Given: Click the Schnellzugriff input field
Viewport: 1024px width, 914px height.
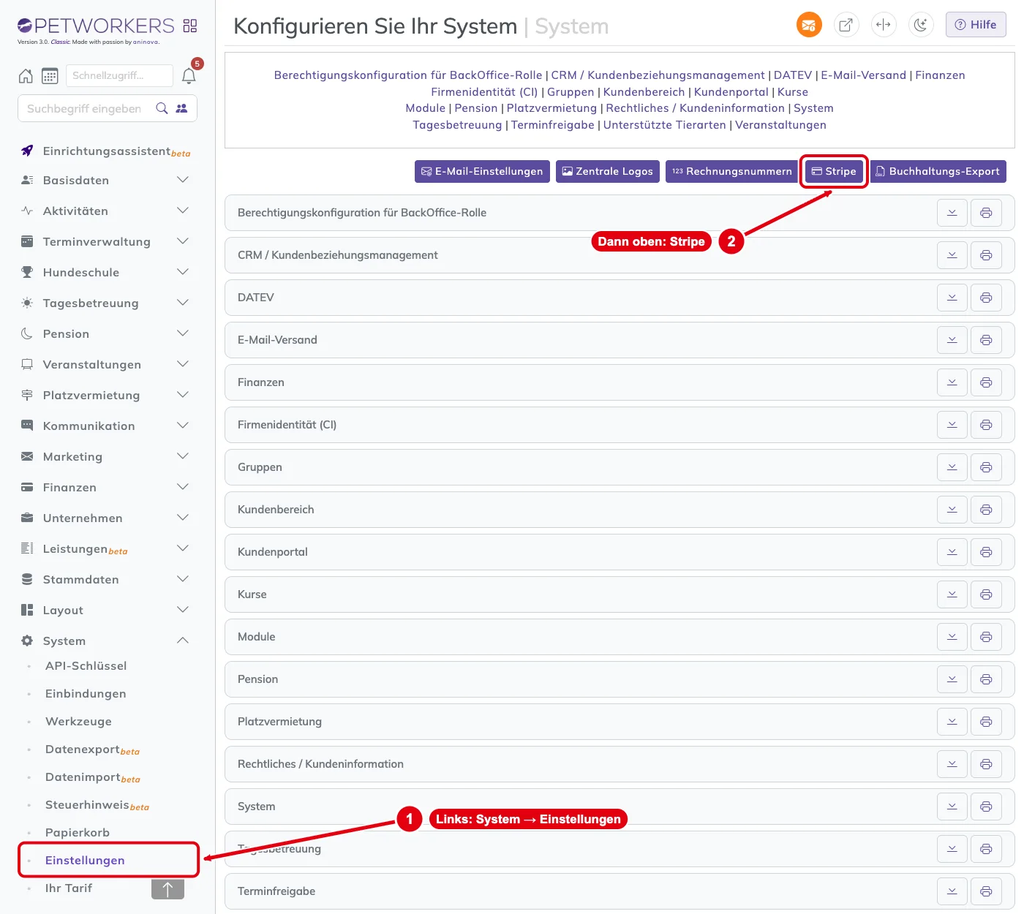Looking at the screenshot, I should pyautogui.click(x=119, y=75).
